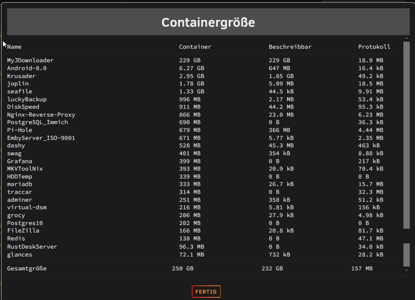
Task: Click the Pi-Hole container name
Action: tap(20, 130)
